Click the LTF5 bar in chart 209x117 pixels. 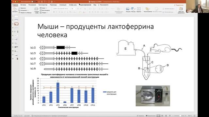point(58,93)
